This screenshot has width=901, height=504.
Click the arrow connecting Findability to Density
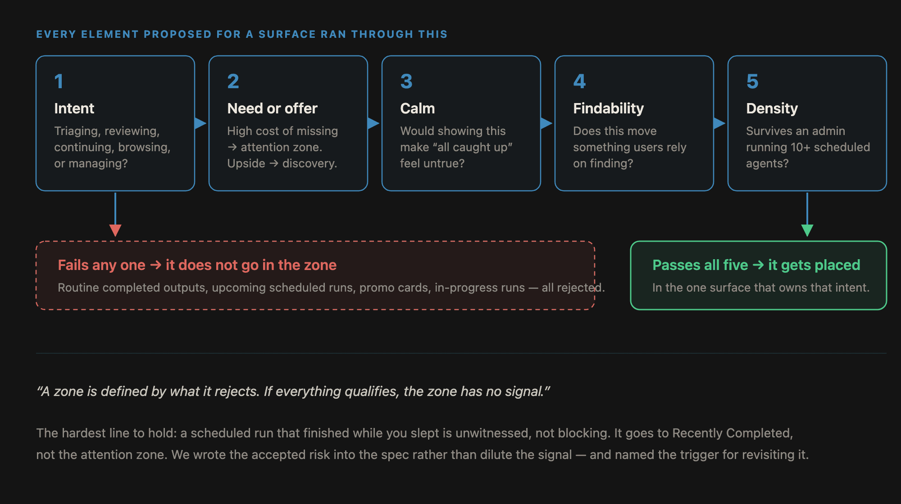719,123
